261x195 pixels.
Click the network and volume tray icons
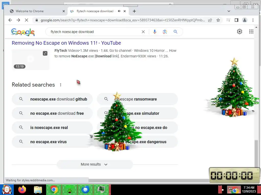[234, 190]
